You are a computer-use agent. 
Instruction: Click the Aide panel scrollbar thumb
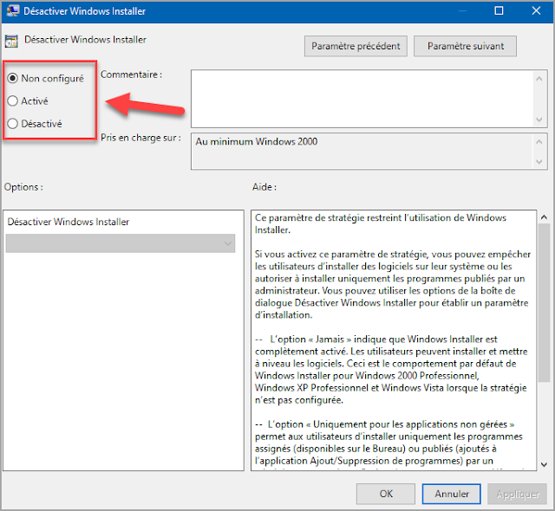tap(544, 302)
